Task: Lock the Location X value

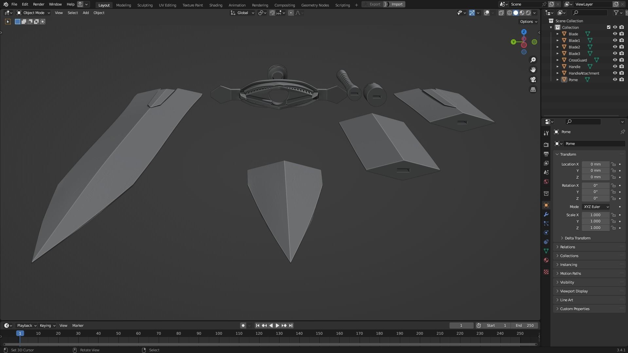Action: tap(613, 164)
